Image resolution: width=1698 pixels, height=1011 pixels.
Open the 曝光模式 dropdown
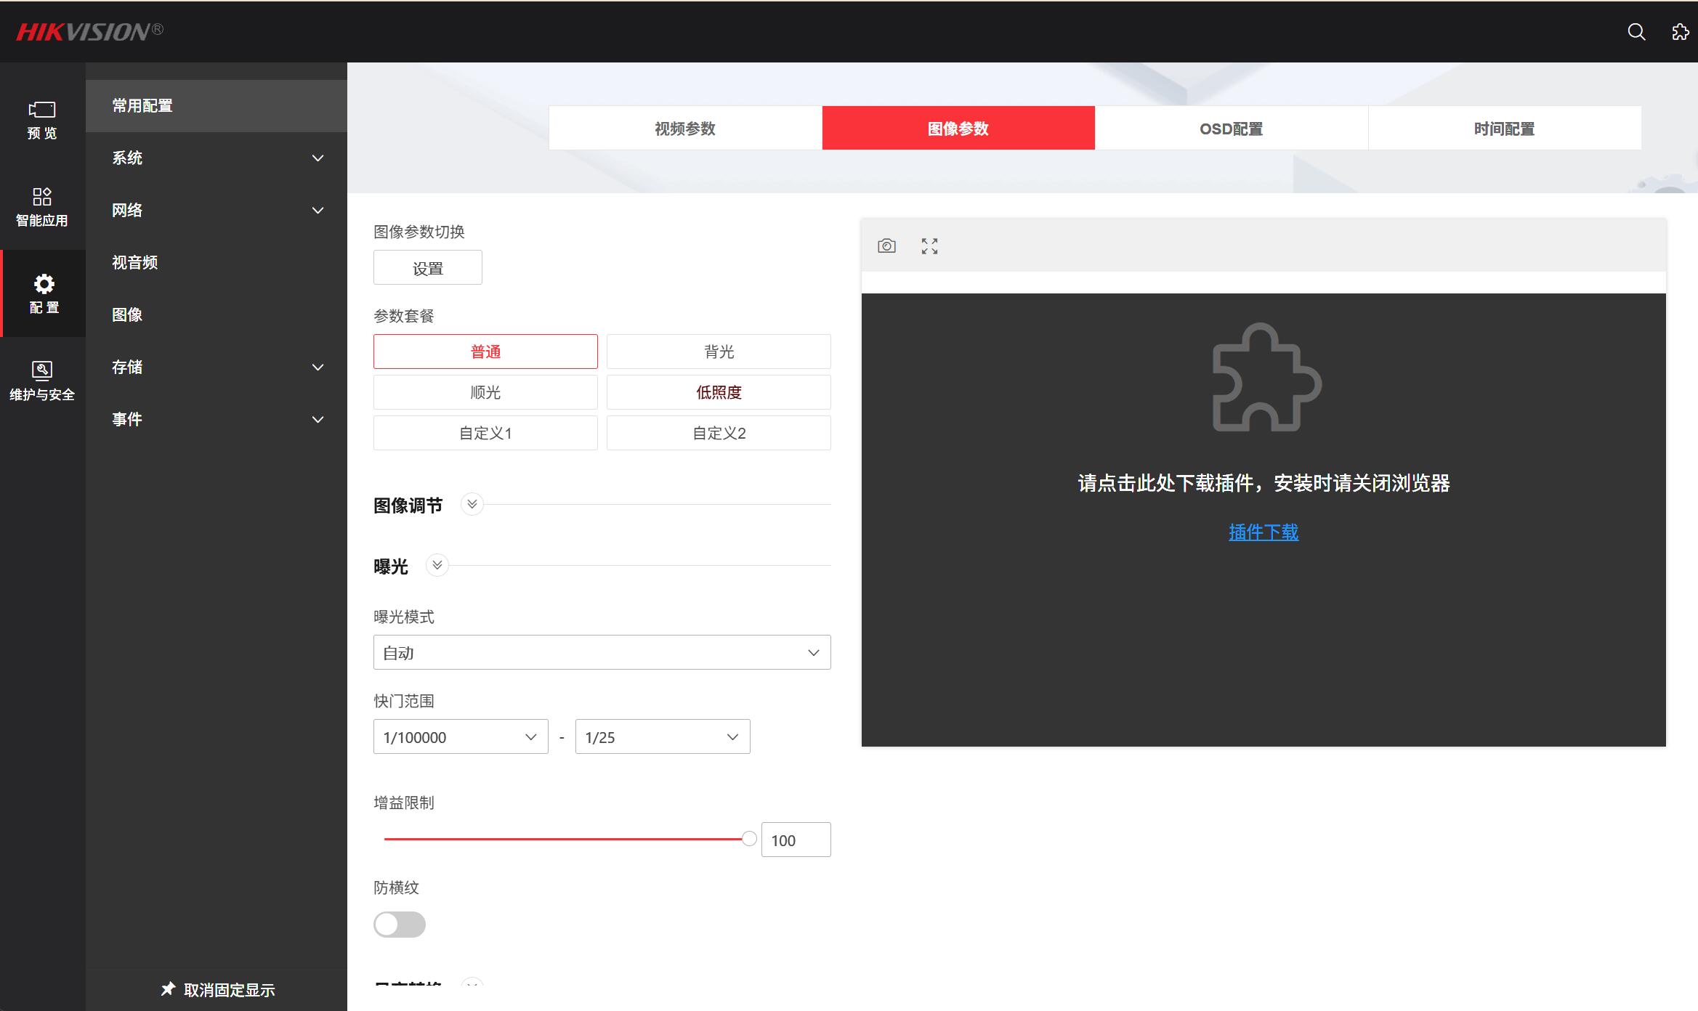[602, 652]
